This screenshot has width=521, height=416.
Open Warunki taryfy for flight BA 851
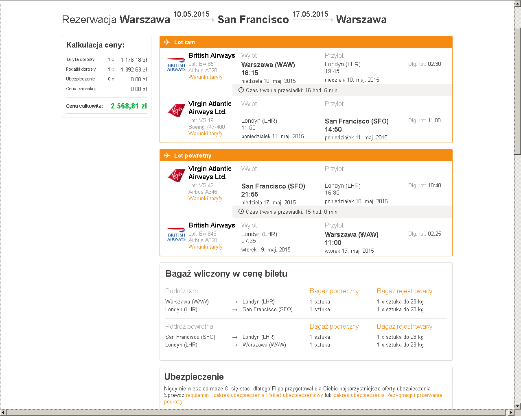coord(206,77)
